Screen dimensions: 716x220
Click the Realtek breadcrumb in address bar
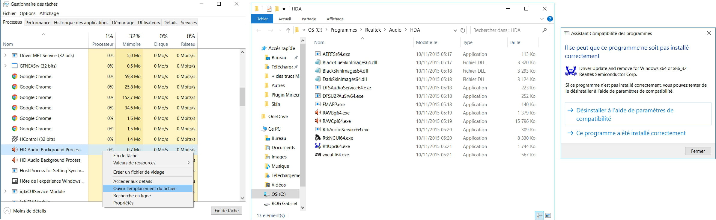point(373,30)
